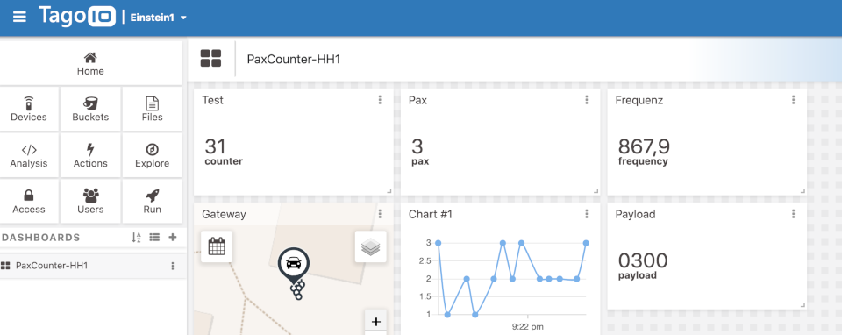Open the map calendar date filter
Viewport: 842px width, 335px height.
[217, 246]
